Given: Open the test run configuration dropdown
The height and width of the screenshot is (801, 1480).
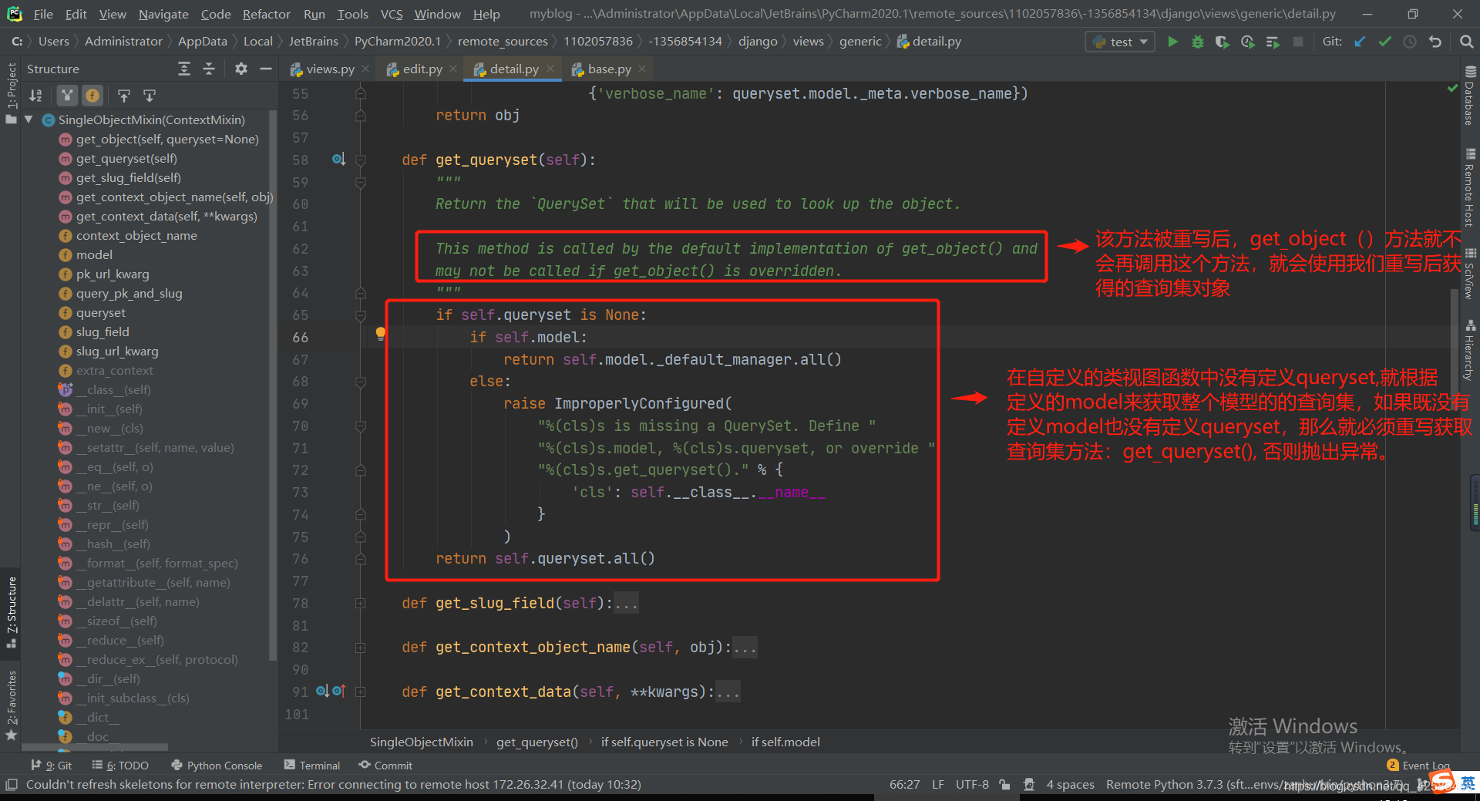Looking at the screenshot, I should (x=1120, y=42).
